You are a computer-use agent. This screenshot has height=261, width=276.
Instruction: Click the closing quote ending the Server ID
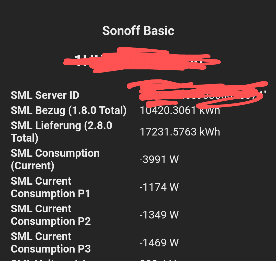pyautogui.click(x=265, y=92)
